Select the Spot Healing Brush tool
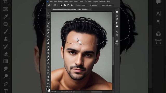The image size is (166, 93). (x=48, y=36)
